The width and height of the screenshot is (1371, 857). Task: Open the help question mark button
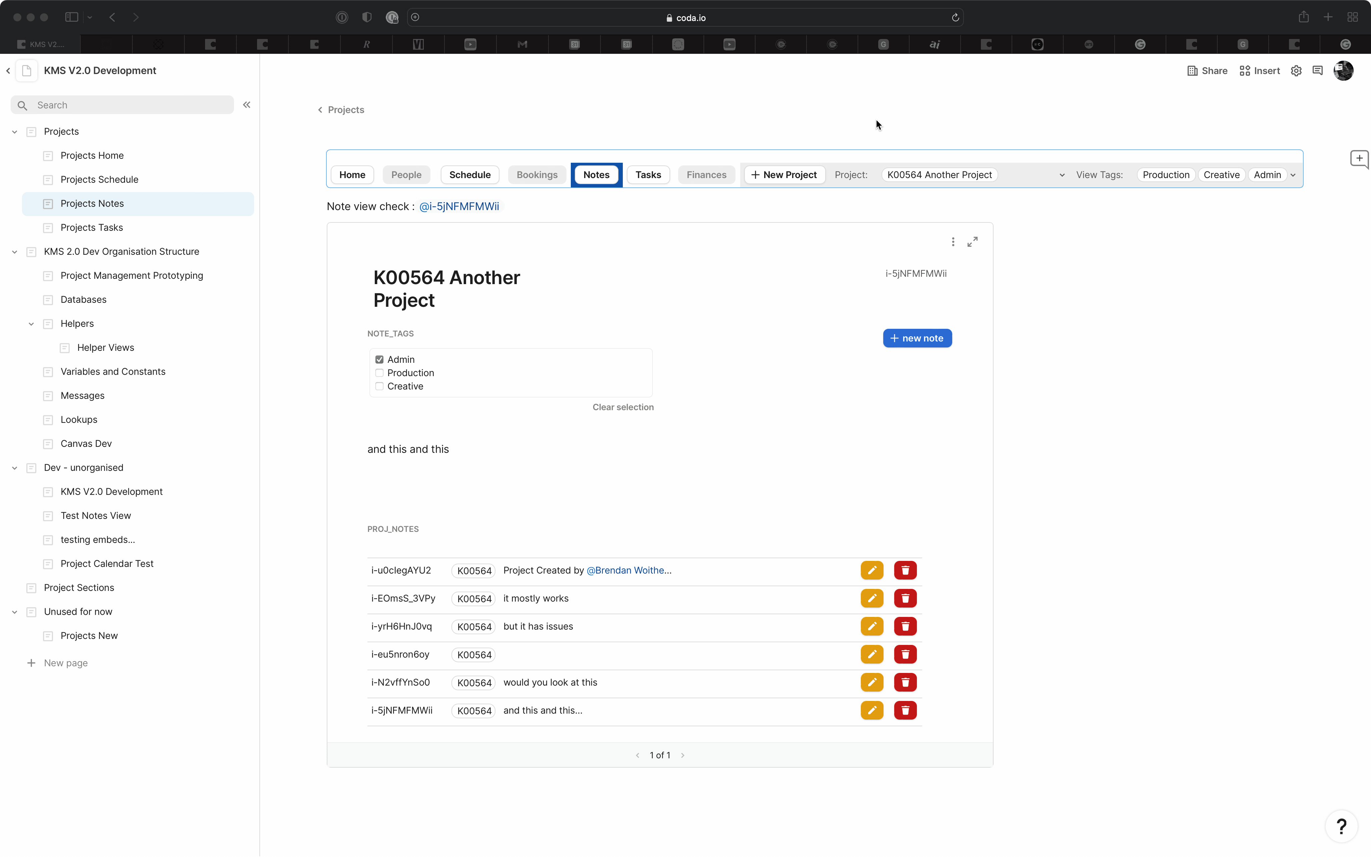(x=1341, y=826)
